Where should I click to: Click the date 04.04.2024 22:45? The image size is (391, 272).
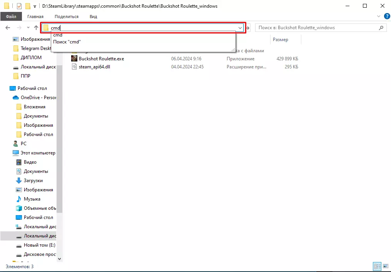pos(187,67)
